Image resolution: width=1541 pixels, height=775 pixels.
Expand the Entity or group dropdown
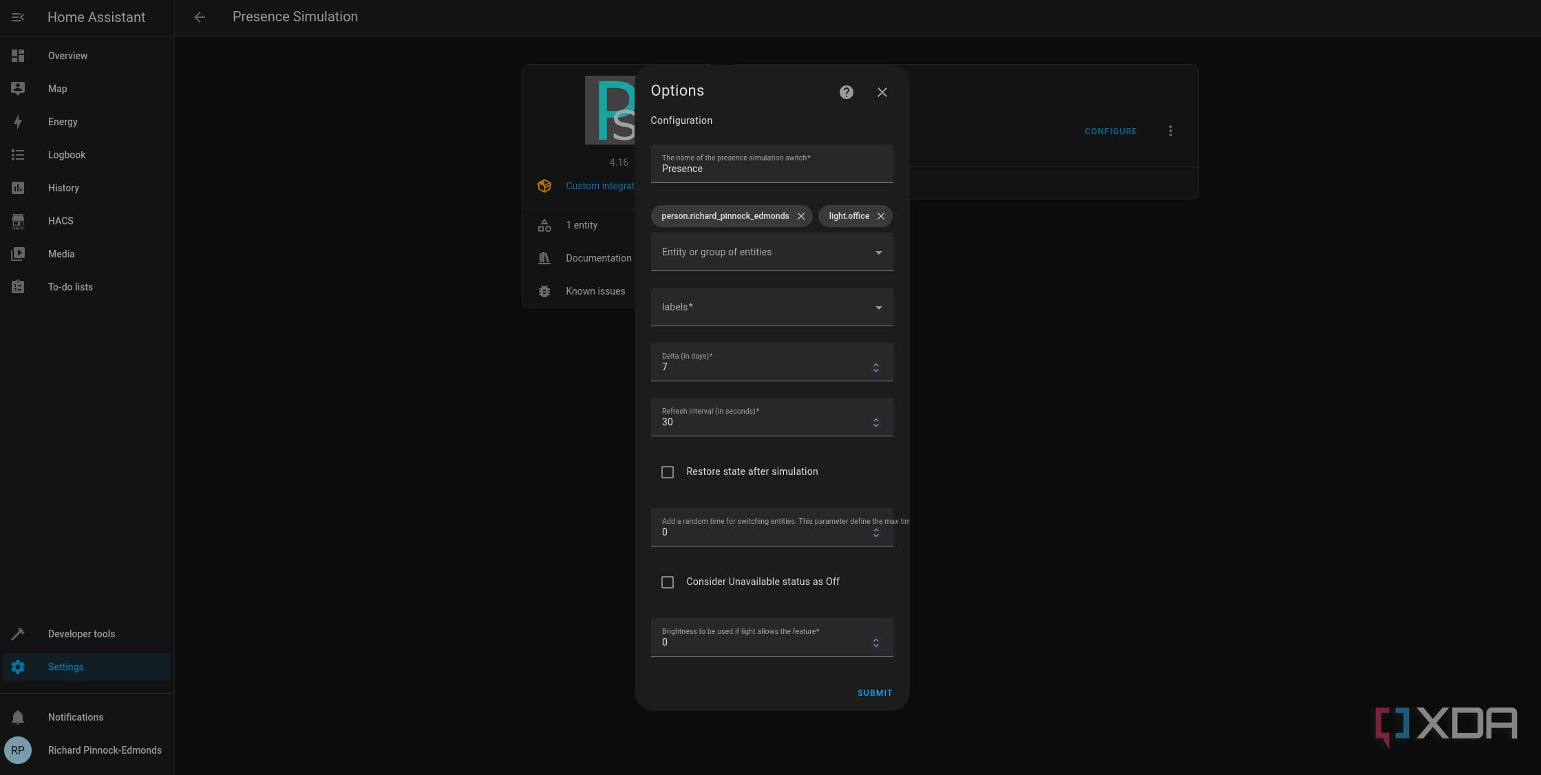pos(878,253)
